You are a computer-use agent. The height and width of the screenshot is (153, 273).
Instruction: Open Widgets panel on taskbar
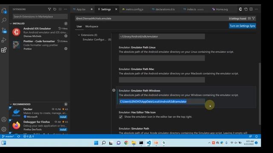coord(4,143)
